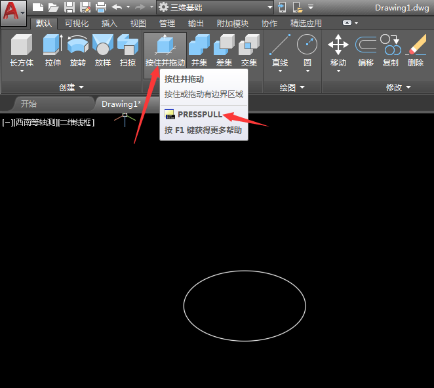The image size is (434, 388).
Task: Switch to the 视图 ribbon tab
Action: (138, 24)
